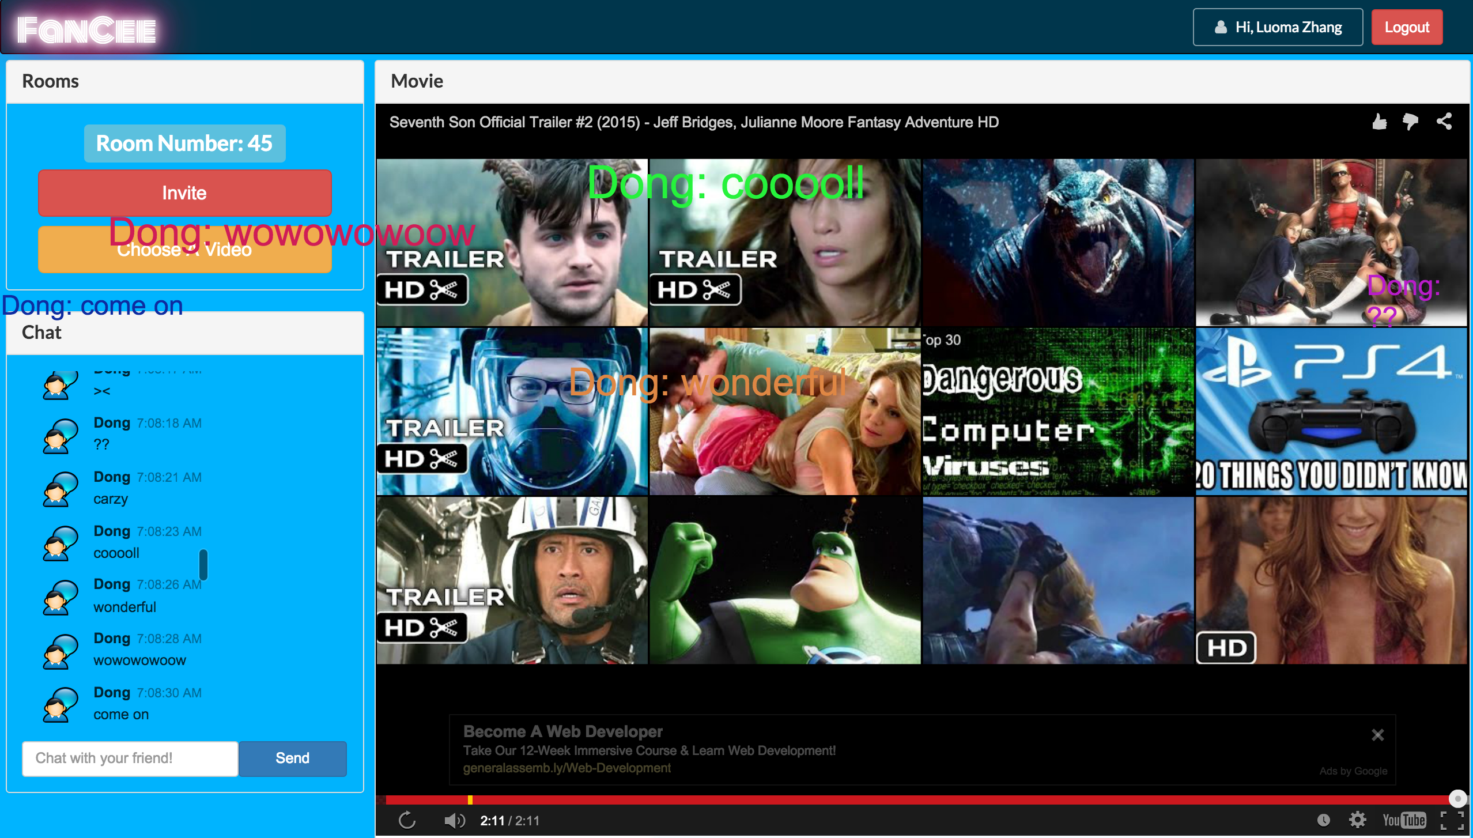Screen dimensions: 1473x838
Task: Toggle fullscreen video mode
Action: pos(1452,820)
